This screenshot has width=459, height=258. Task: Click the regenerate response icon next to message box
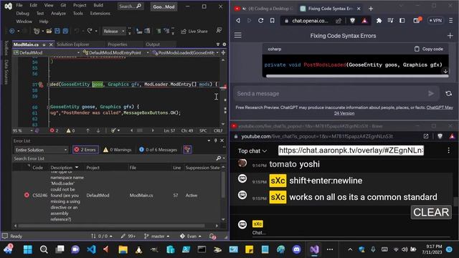[x=448, y=94]
